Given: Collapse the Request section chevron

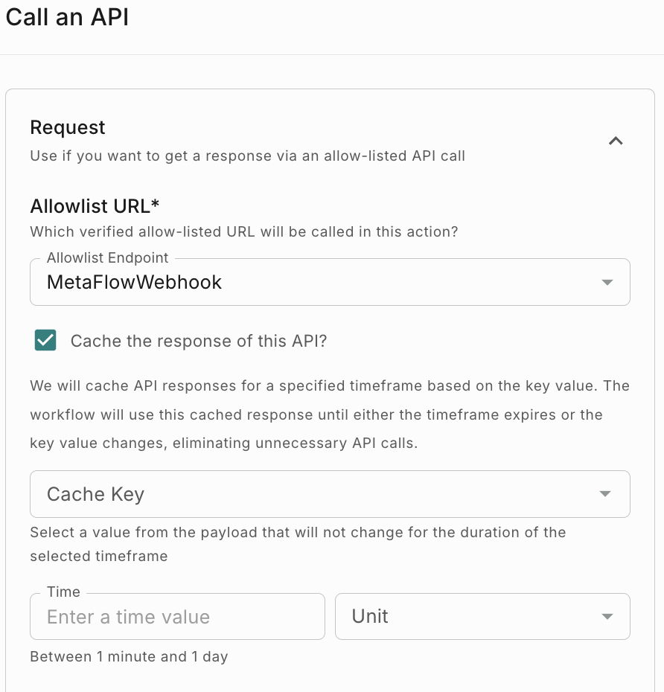Looking at the screenshot, I should 616,141.
